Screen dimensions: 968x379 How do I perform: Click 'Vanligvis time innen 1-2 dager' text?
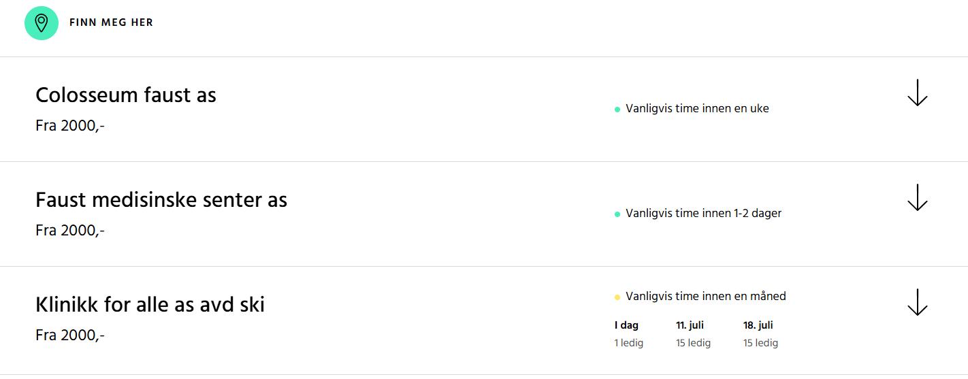click(x=703, y=214)
